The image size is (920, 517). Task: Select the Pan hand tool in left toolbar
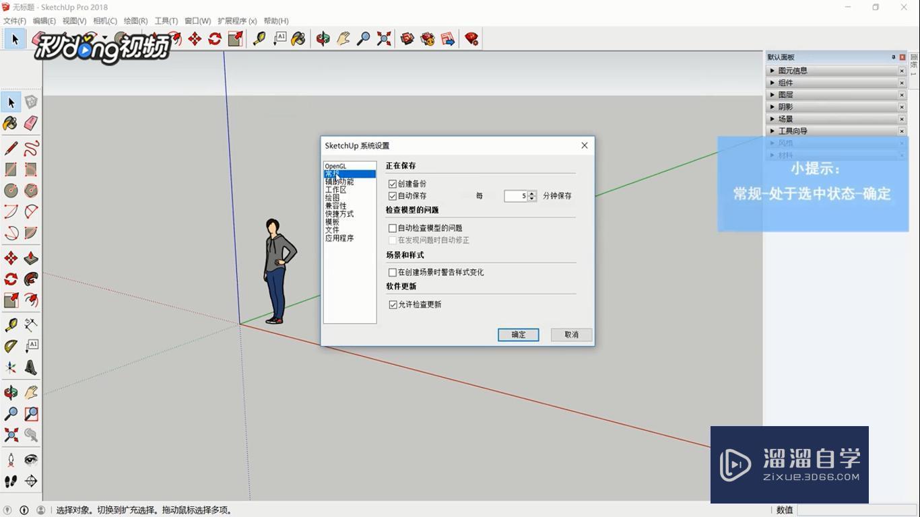click(31, 392)
